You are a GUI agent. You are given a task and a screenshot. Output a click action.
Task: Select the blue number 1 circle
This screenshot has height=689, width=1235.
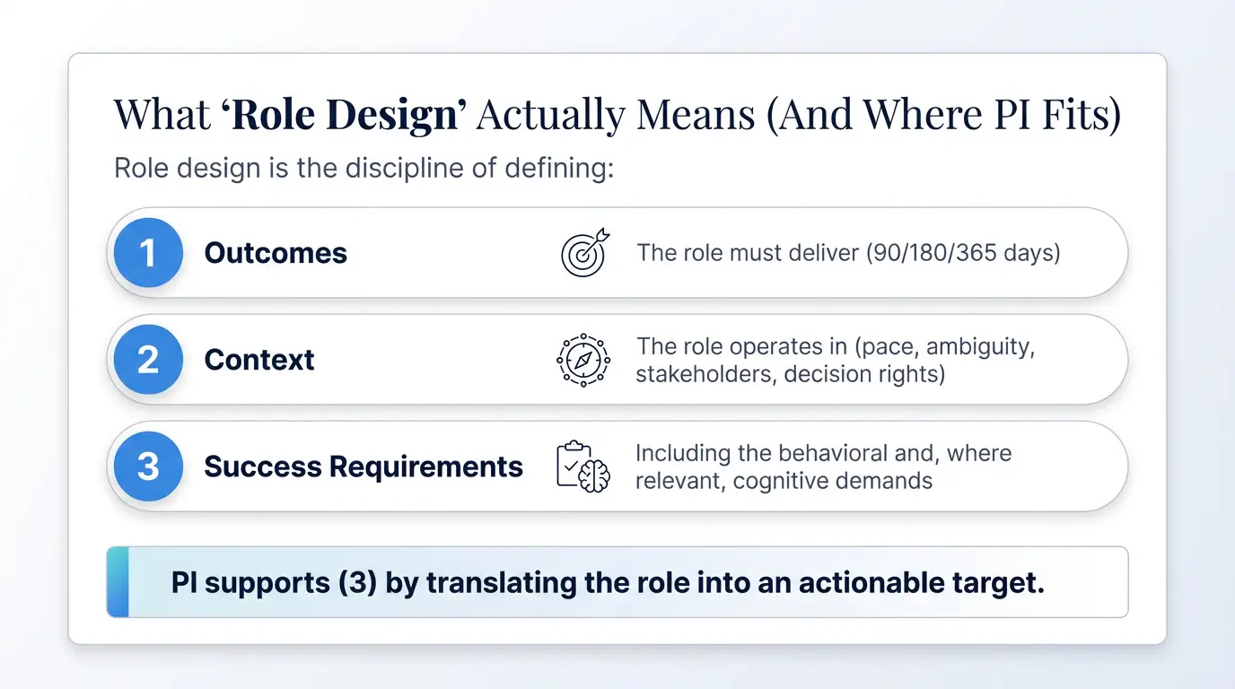tap(148, 253)
